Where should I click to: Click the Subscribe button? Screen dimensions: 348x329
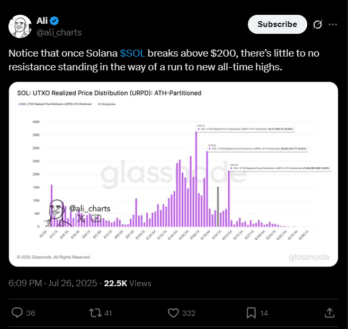click(x=277, y=24)
